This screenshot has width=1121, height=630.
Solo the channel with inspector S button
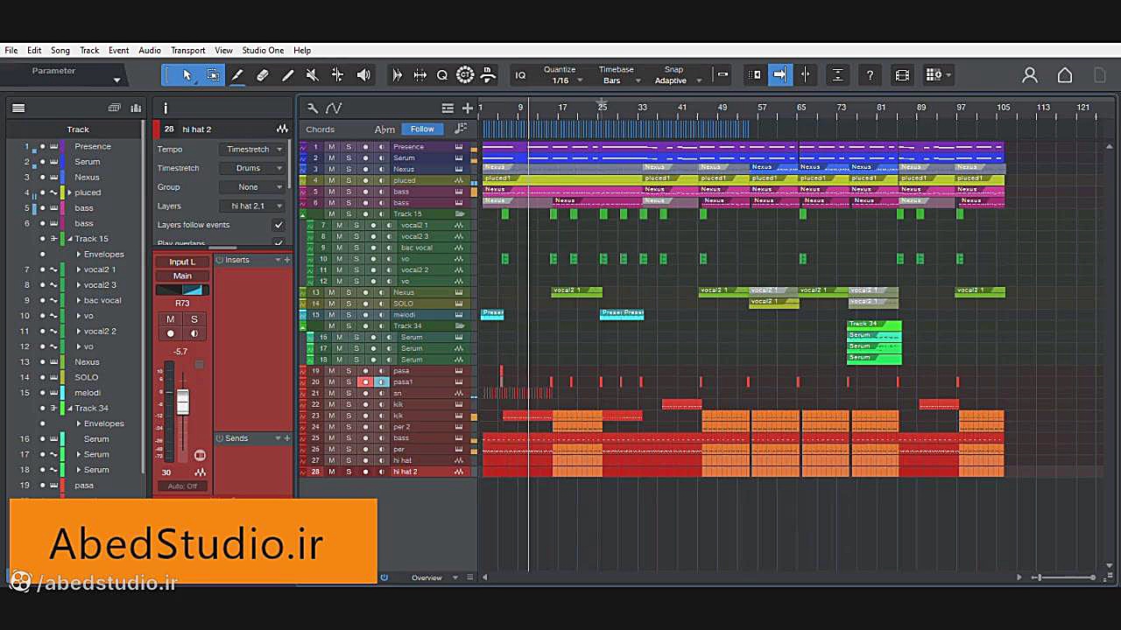point(194,319)
